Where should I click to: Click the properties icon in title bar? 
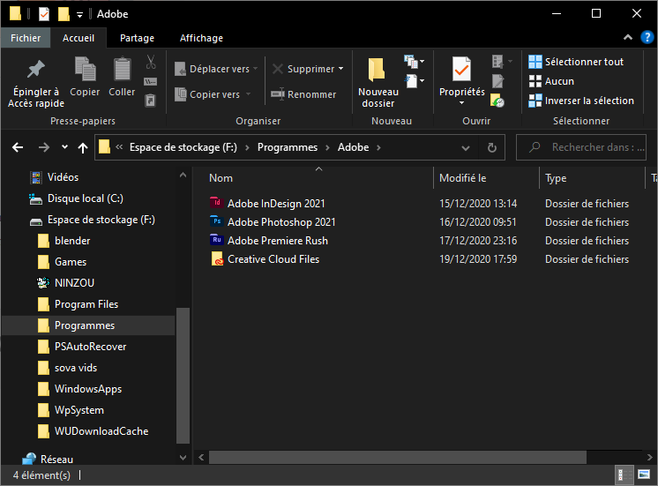point(44,14)
